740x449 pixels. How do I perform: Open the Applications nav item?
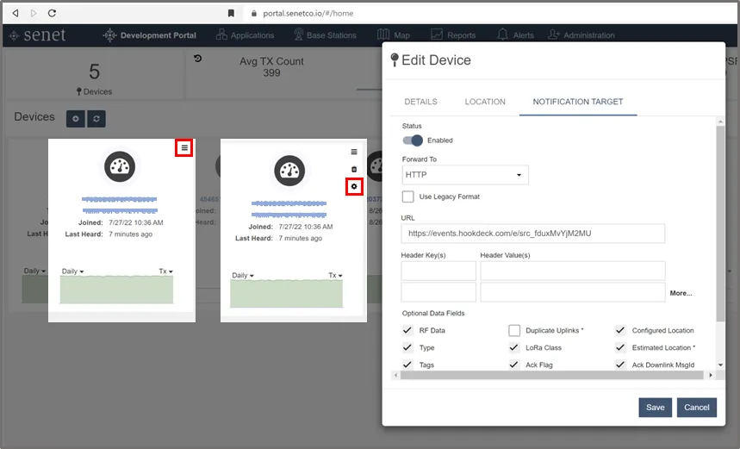point(245,35)
